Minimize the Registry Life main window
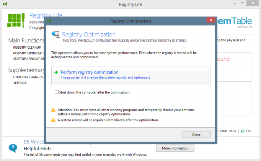 [235, 4]
